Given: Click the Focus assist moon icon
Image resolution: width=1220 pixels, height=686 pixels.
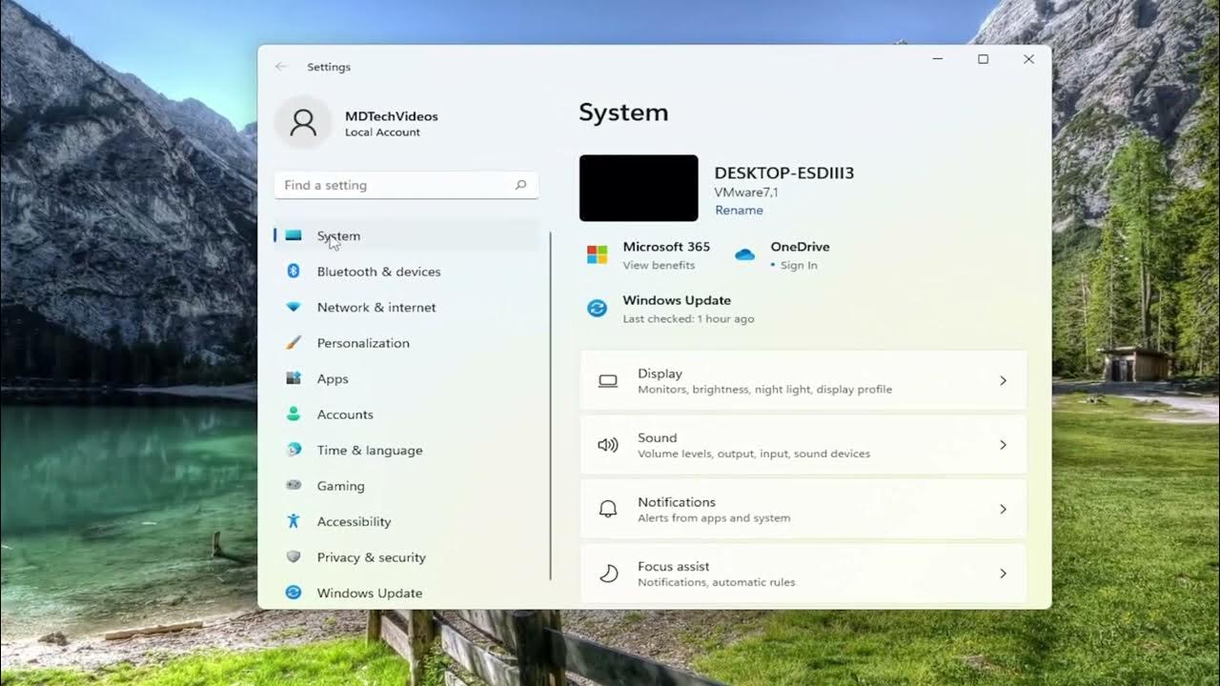Looking at the screenshot, I should pos(608,574).
